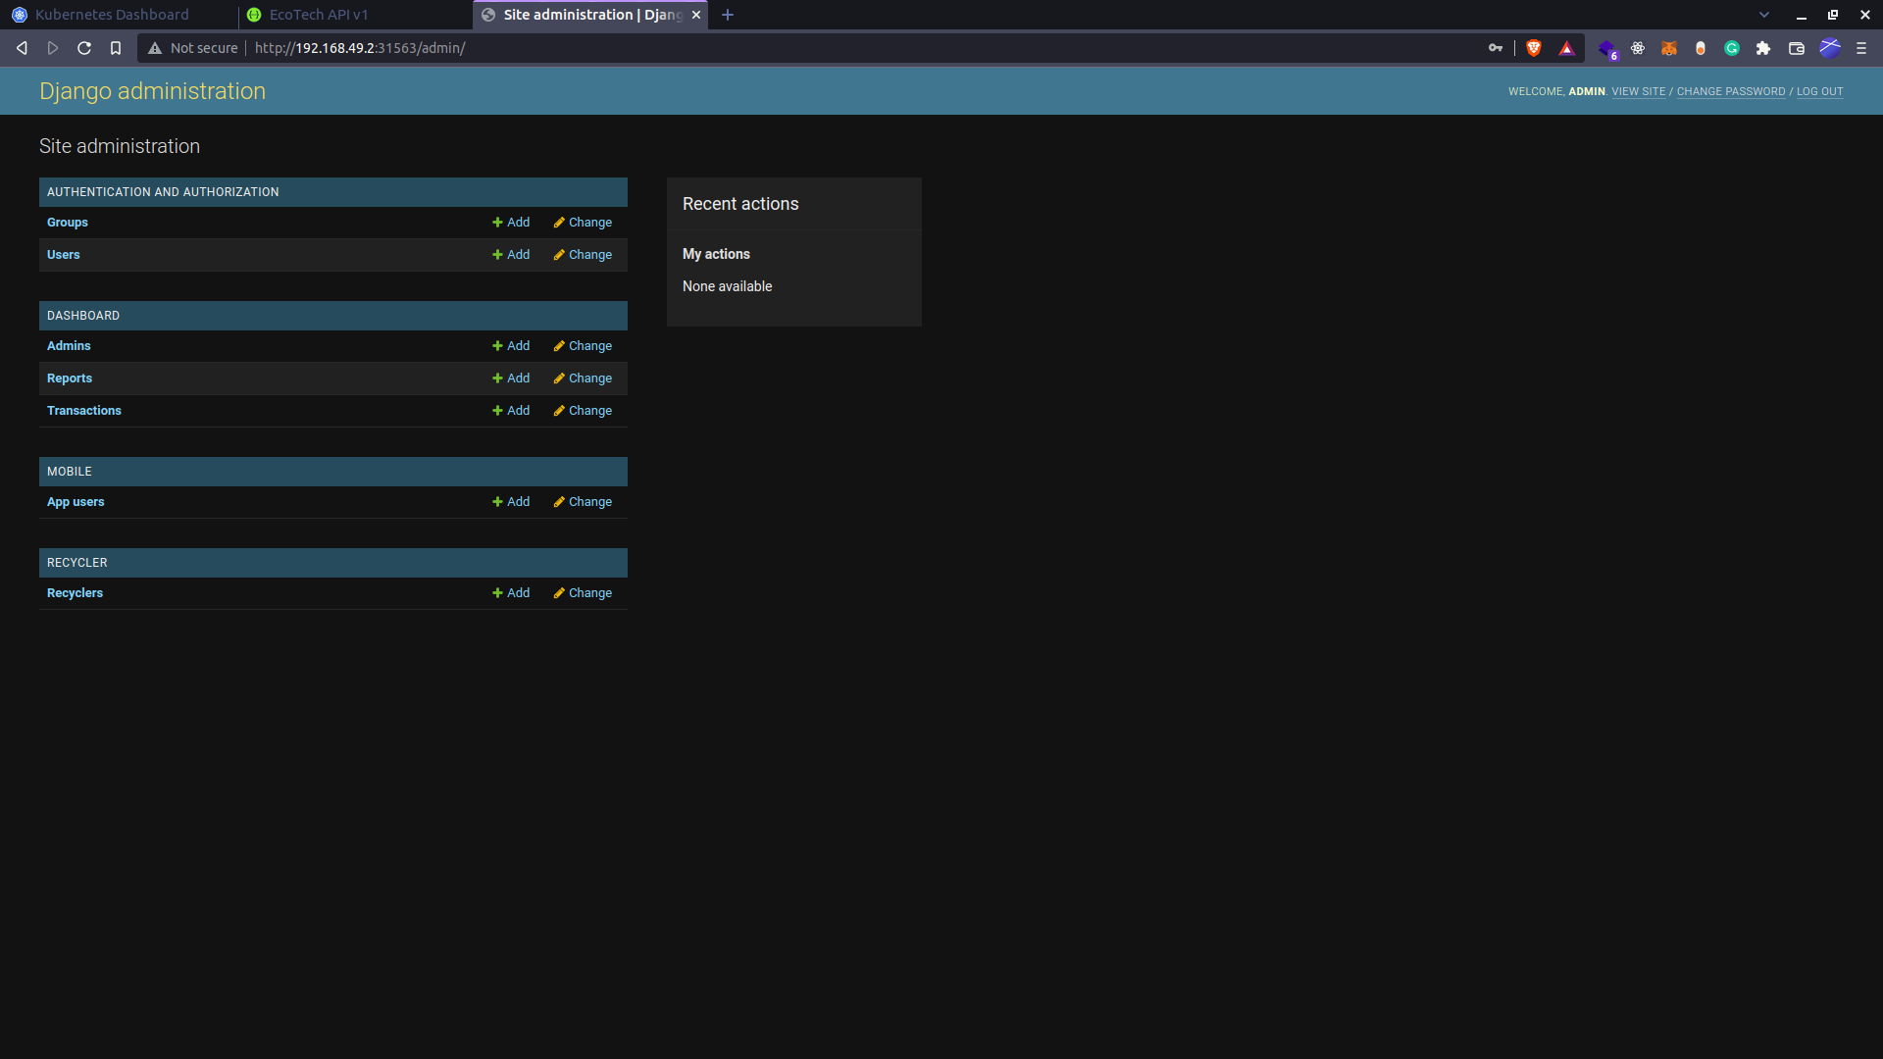Expand the tab search chevron
The image size is (1883, 1059).
click(x=1764, y=15)
